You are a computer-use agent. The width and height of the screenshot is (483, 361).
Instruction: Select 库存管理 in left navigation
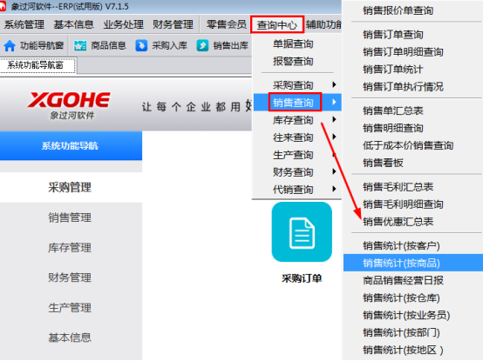point(70,247)
